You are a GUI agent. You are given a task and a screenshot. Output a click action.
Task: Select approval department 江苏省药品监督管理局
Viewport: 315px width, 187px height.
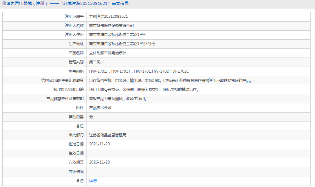(108, 135)
